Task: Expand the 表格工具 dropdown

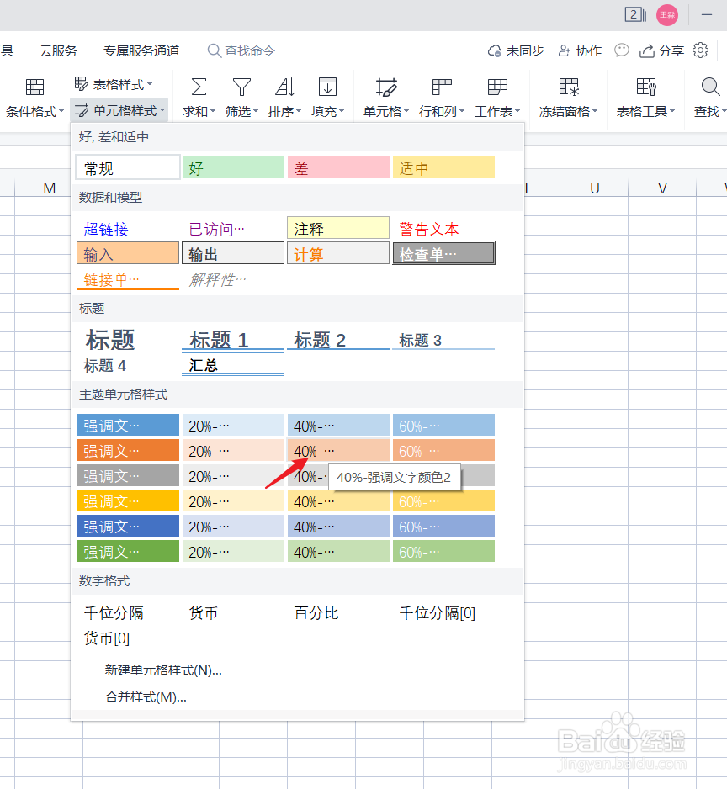Action: tap(672, 111)
